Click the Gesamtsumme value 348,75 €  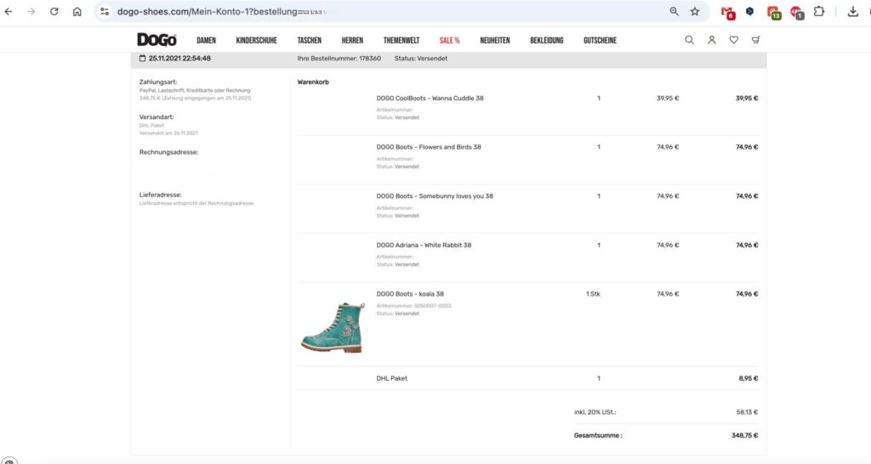pyautogui.click(x=744, y=436)
